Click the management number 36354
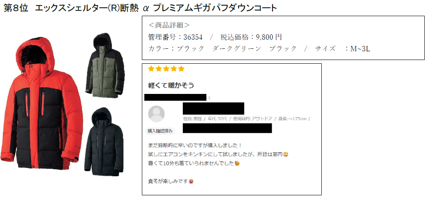Screen dimensions: 433x204 pos(193,37)
